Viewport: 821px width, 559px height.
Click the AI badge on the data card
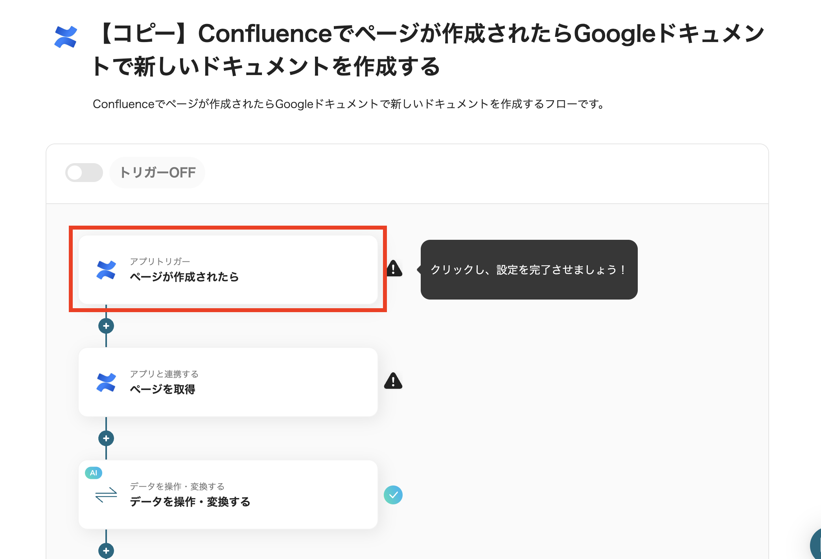pyautogui.click(x=94, y=473)
